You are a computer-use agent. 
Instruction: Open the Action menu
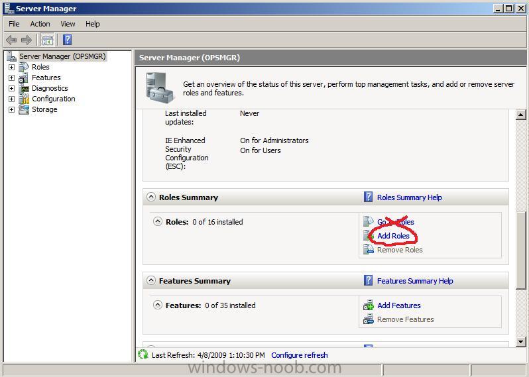click(x=40, y=24)
